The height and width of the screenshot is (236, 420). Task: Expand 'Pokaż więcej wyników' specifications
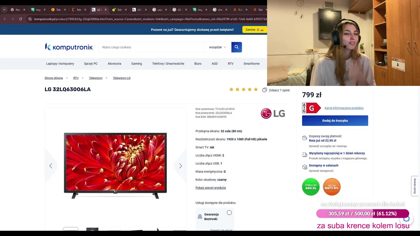(x=211, y=188)
